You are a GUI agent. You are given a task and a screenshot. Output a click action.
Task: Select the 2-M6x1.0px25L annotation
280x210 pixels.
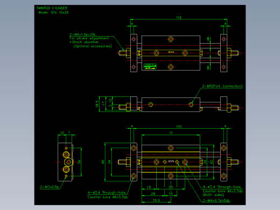tap(83, 34)
